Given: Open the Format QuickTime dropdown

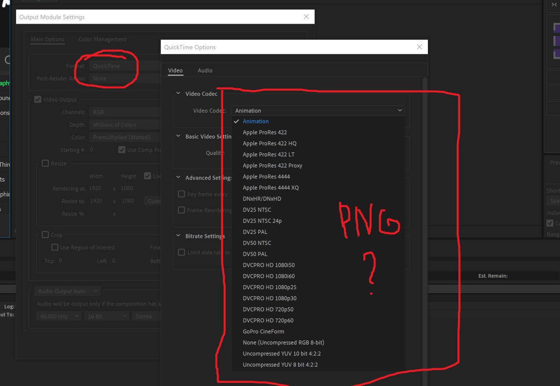Looking at the screenshot, I should [125, 66].
